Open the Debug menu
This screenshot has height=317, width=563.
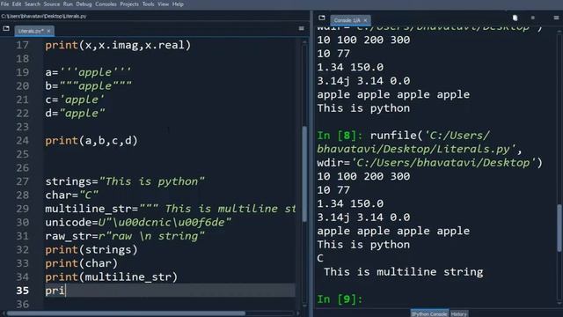(x=84, y=4)
